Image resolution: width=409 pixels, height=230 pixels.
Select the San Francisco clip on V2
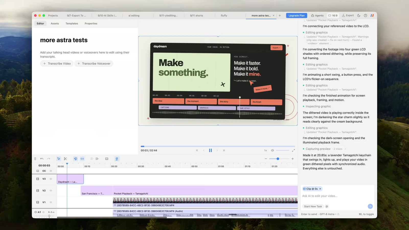point(97,191)
